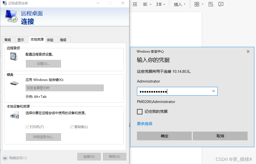Viewport: 256px width, 164px height.
Task: Click the PM0206\Administrator text
Action: (x=156, y=102)
